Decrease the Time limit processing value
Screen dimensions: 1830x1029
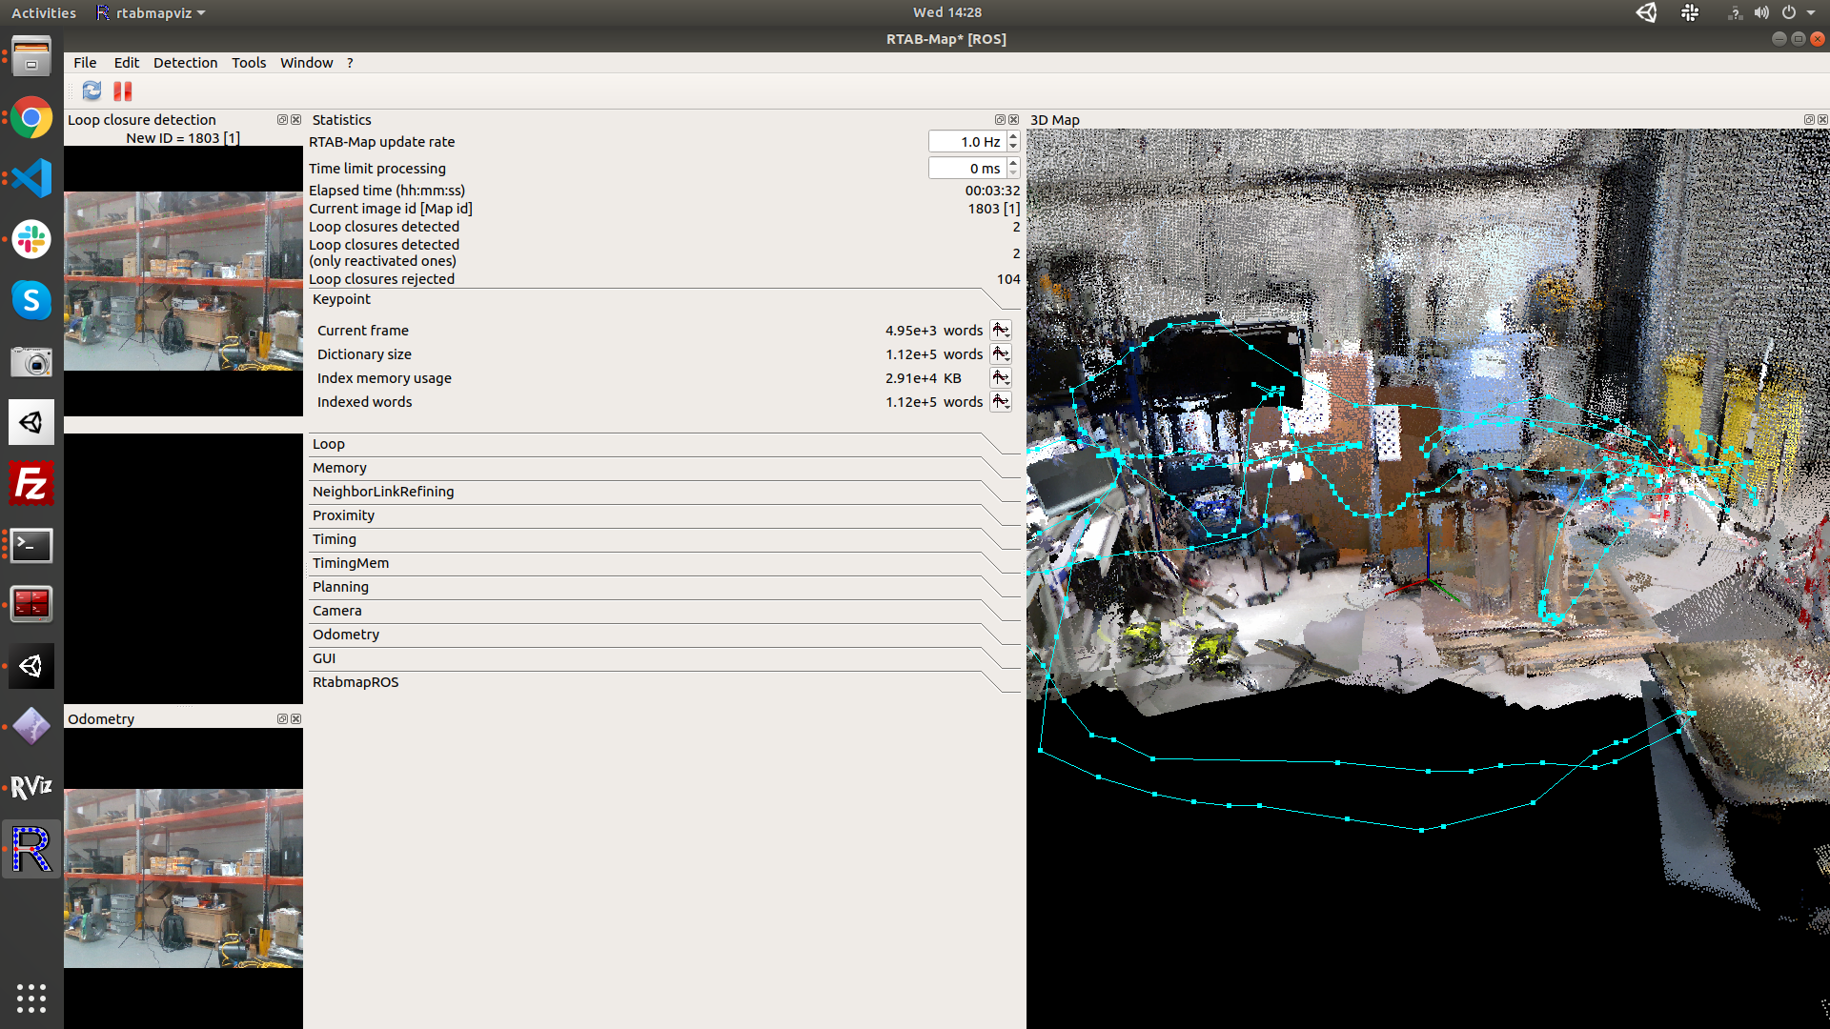(x=1013, y=173)
